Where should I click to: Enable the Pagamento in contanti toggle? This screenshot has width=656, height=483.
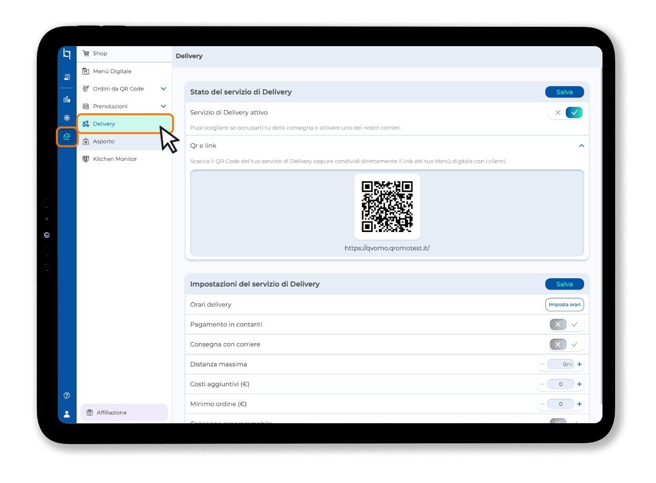[566, 324]
